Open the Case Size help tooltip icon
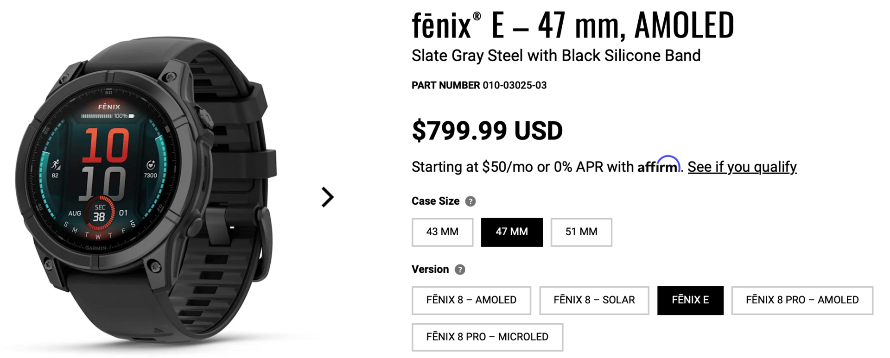 [x=470, y=201]
